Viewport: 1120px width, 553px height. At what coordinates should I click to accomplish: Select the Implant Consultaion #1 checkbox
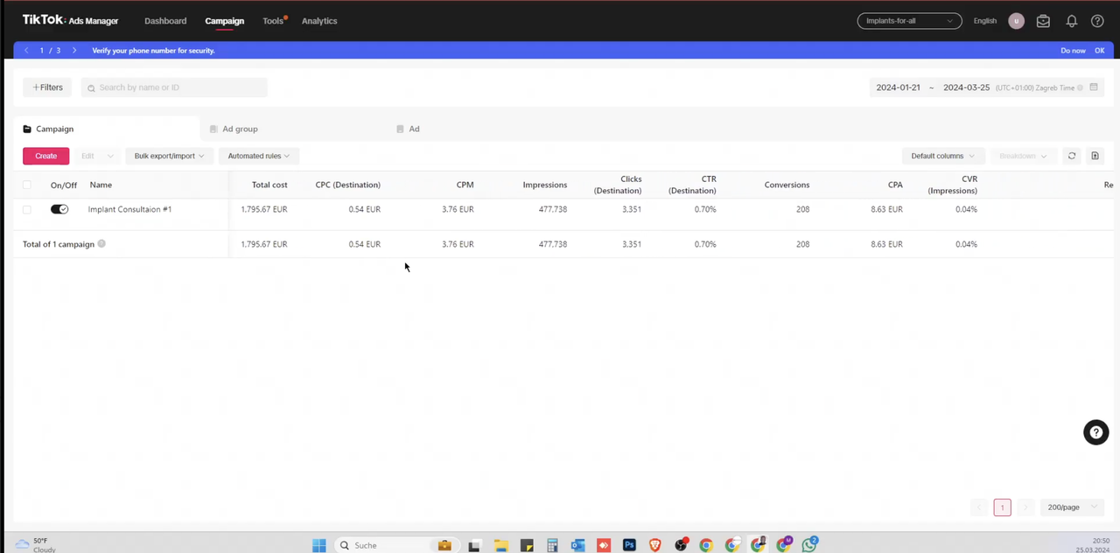coord(27,209)
